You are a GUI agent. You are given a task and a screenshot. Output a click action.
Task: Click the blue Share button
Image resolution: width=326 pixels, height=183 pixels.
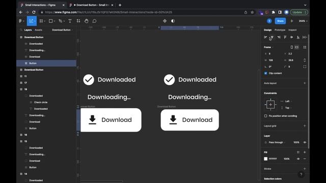click(x=280, y=21)
